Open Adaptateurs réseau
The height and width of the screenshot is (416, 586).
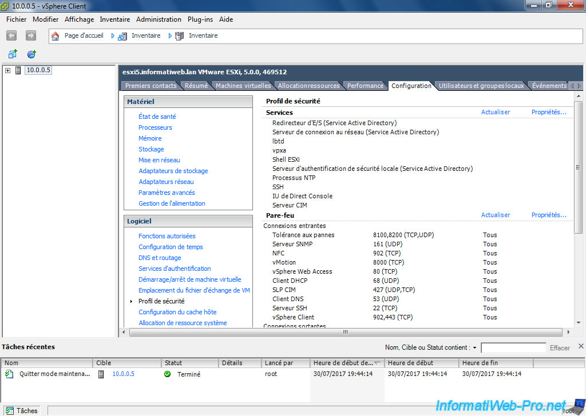point(166,182)
